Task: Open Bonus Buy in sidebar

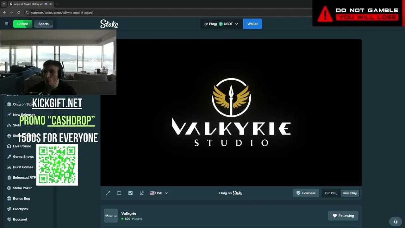Action: point(21,198)
